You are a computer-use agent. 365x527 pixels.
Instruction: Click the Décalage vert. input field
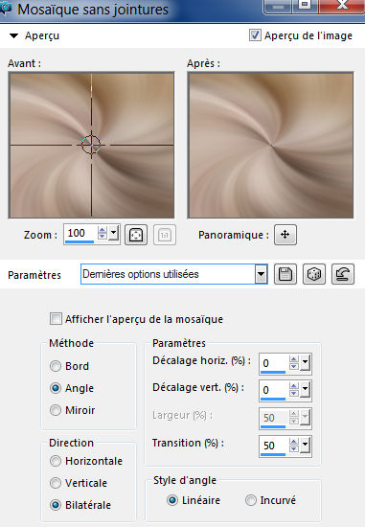[x=274, y=390]
